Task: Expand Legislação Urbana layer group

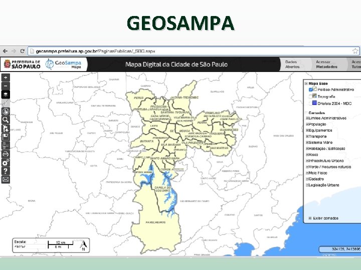Action: (307, 185)
